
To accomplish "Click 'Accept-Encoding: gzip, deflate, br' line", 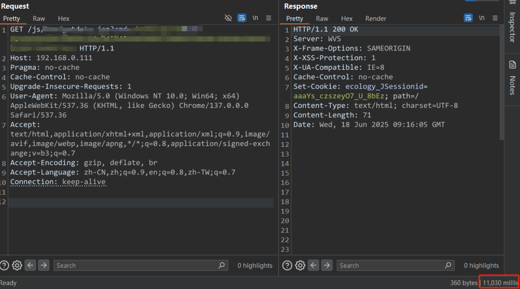I will pyautogui.click(x=84, y=163).
